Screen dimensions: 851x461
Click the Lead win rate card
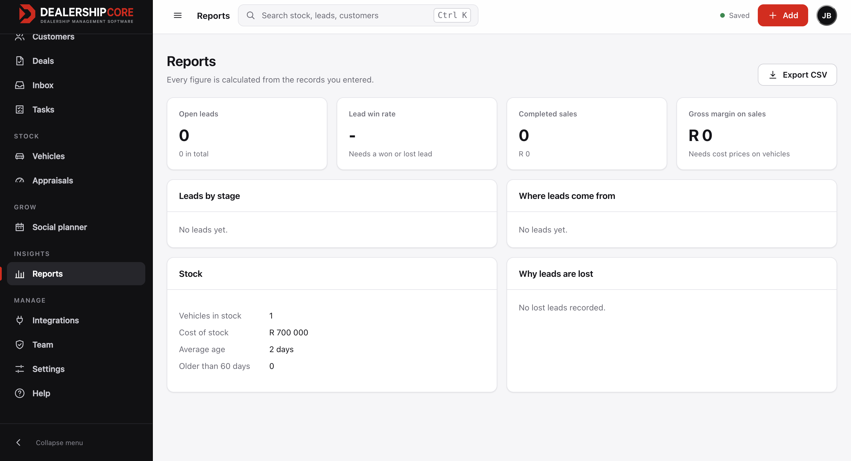417,133
